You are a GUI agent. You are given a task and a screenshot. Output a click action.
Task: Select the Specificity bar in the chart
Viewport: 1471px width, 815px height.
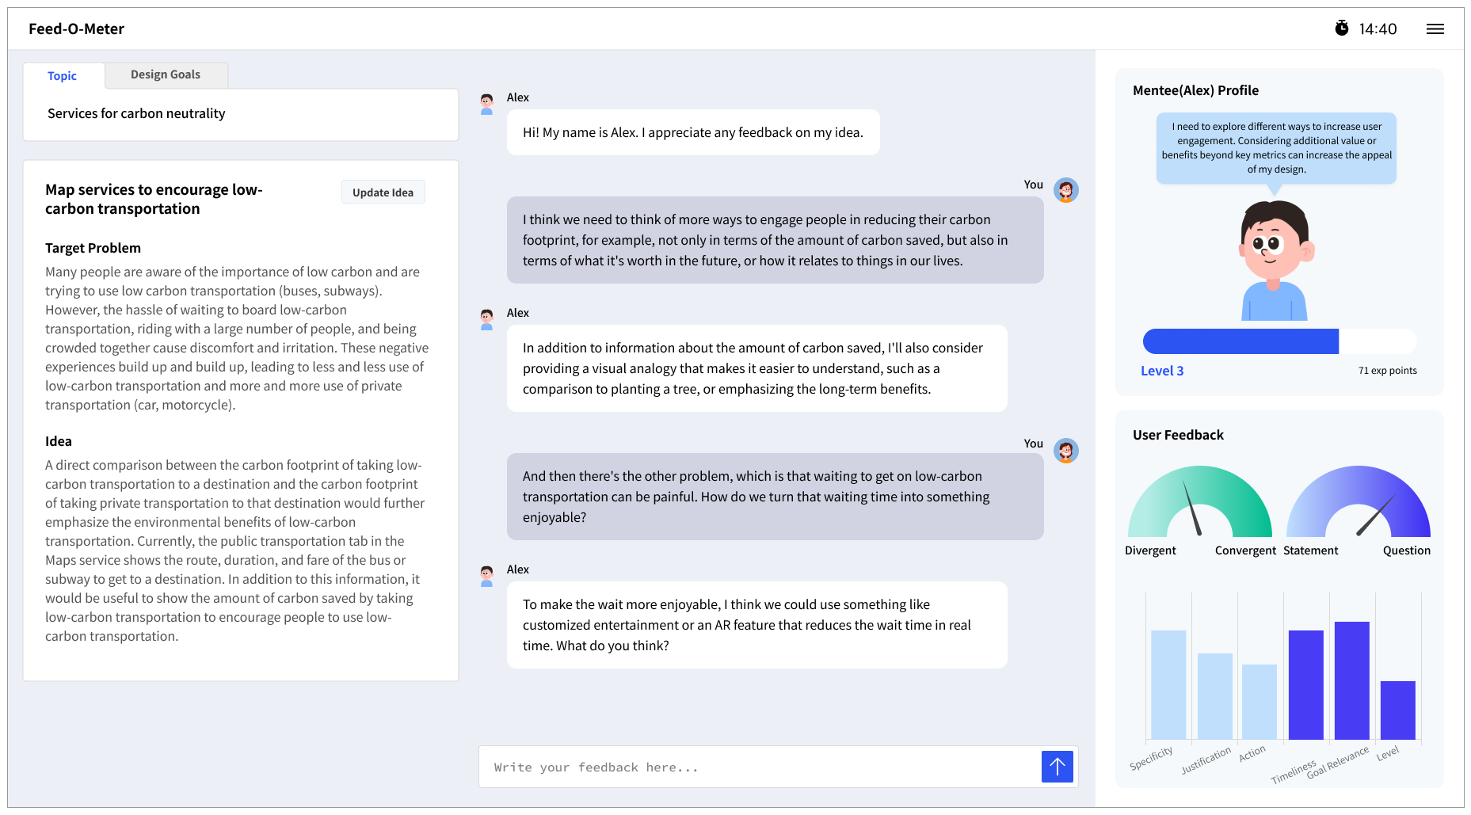1168,685
